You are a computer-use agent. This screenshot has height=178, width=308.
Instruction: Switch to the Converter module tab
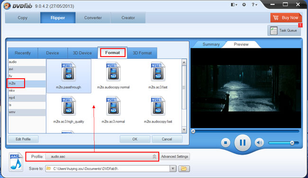93,18
